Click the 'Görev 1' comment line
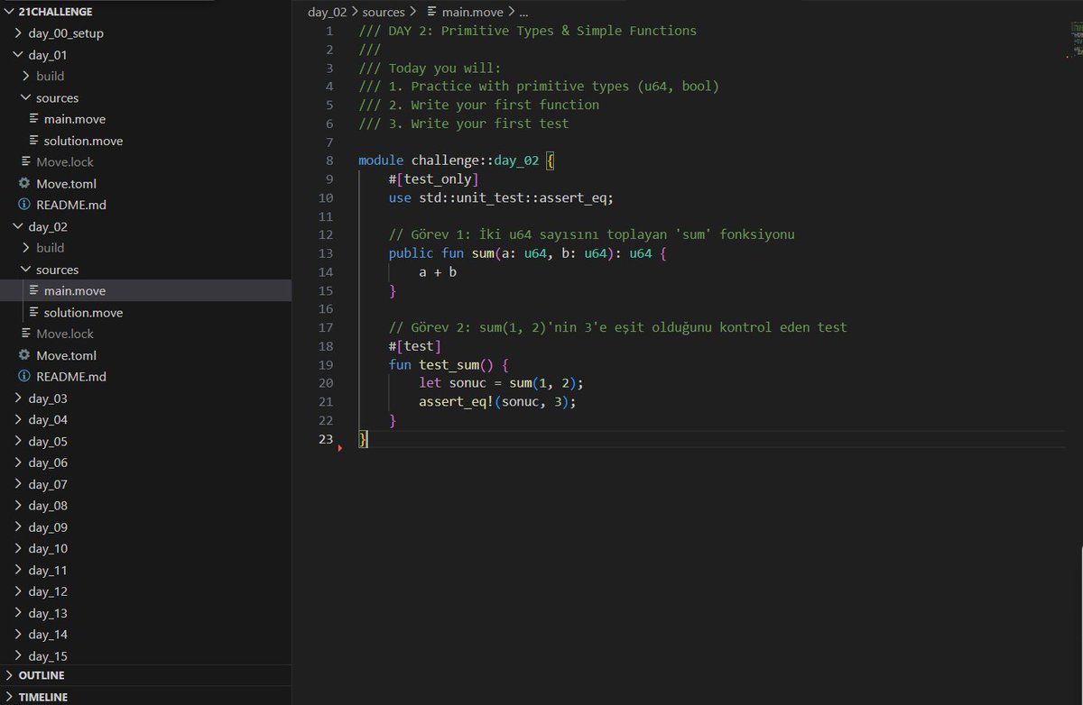The image size is (1083, 705). pyautogui.click(x=591, y=235)
